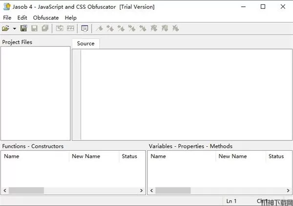Click the Name column header in Variables - Properties - Methods
293x206 pixels.
click(x=182, y=156)
